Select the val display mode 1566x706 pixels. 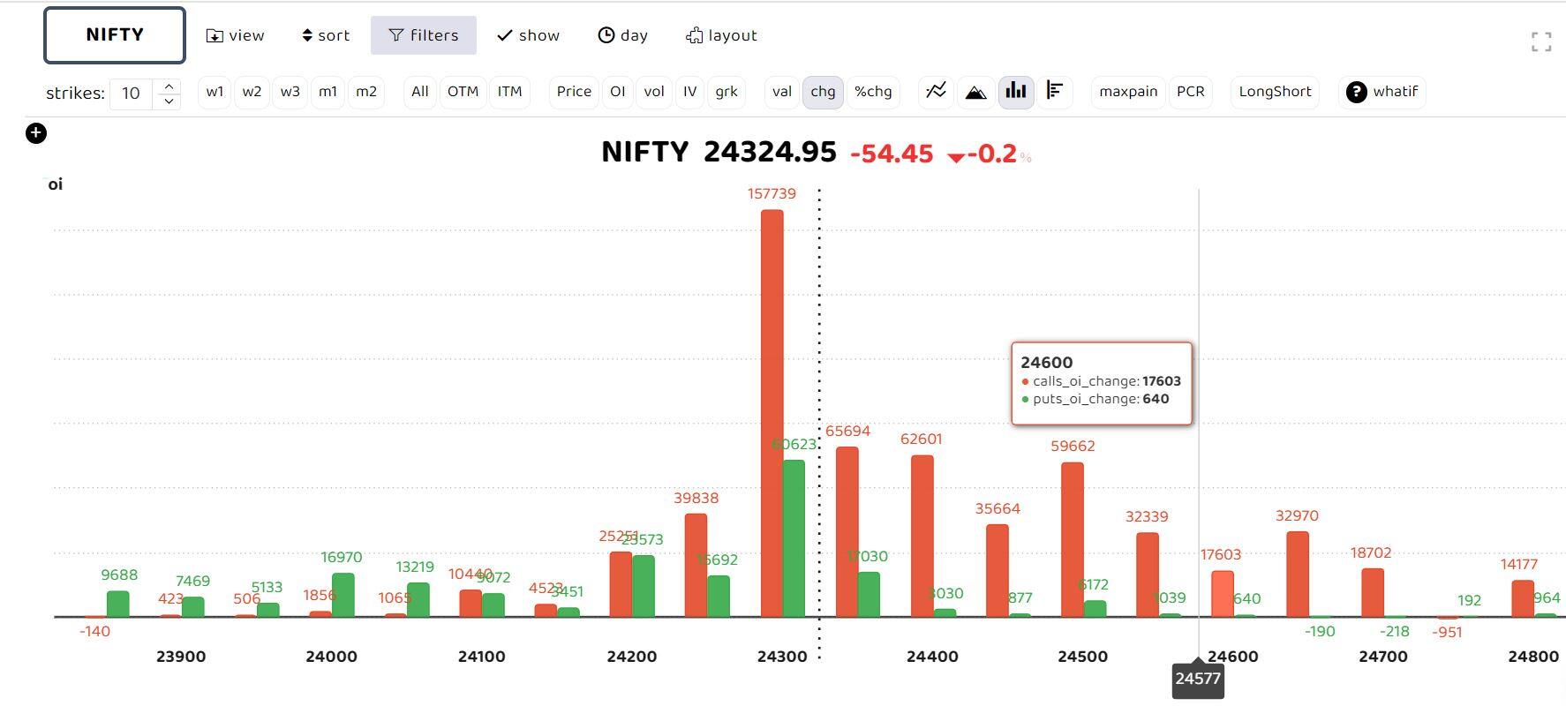click(x=782, y=92)
